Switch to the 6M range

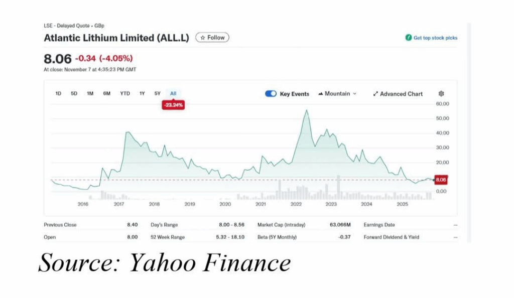click(x=107, y=93)
